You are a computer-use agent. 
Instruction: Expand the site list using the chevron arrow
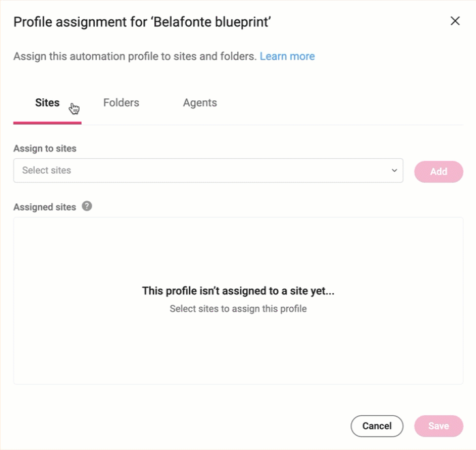[394, 170]
